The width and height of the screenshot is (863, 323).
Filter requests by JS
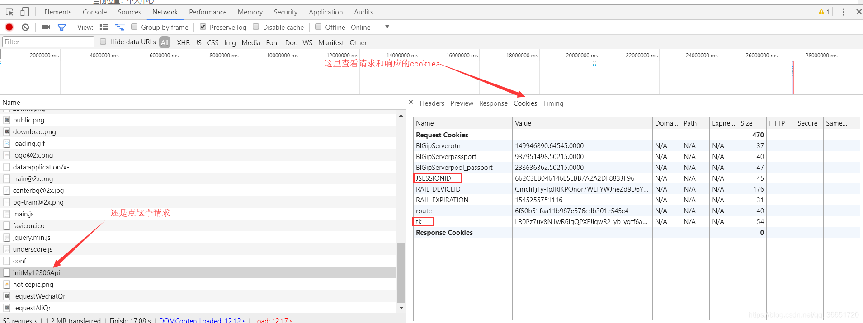198,43
